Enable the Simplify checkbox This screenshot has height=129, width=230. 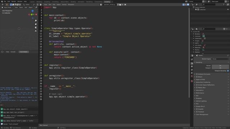click(x=197, y=109)
